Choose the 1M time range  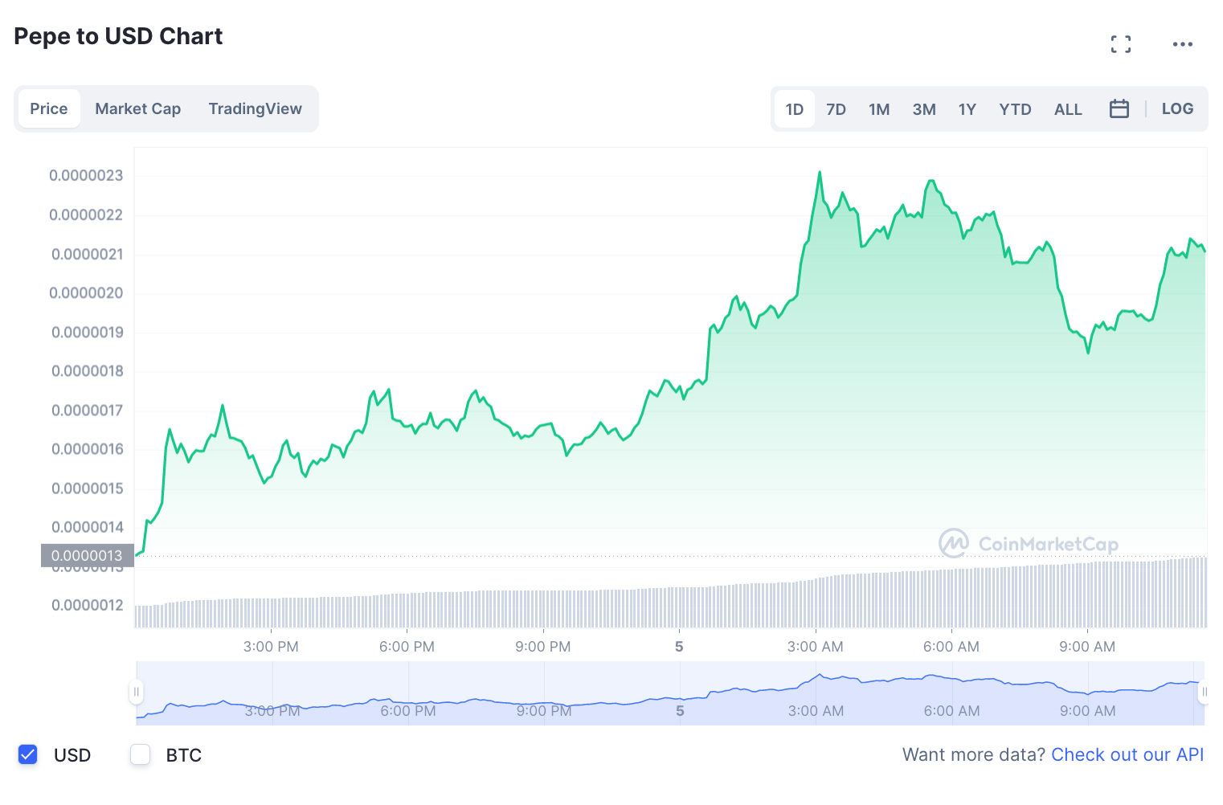[879, 109]
